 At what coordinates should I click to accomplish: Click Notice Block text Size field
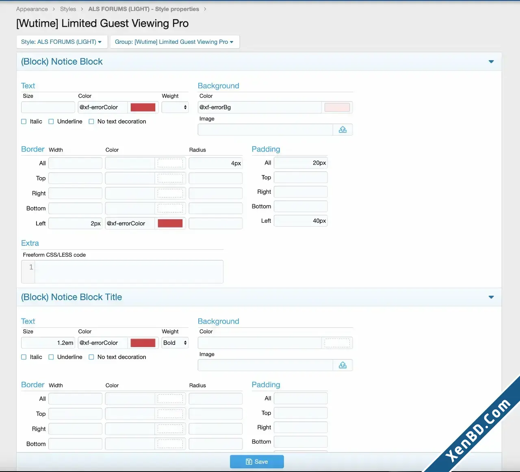click(x=48, y=107)
